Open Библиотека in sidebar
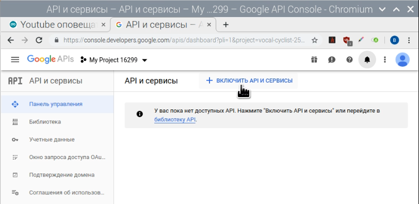Viewport: 419px width, 204px height. (x=57, y=122)
